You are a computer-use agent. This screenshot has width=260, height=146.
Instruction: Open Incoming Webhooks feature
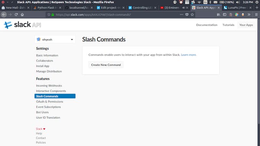[x=49, y=86]
